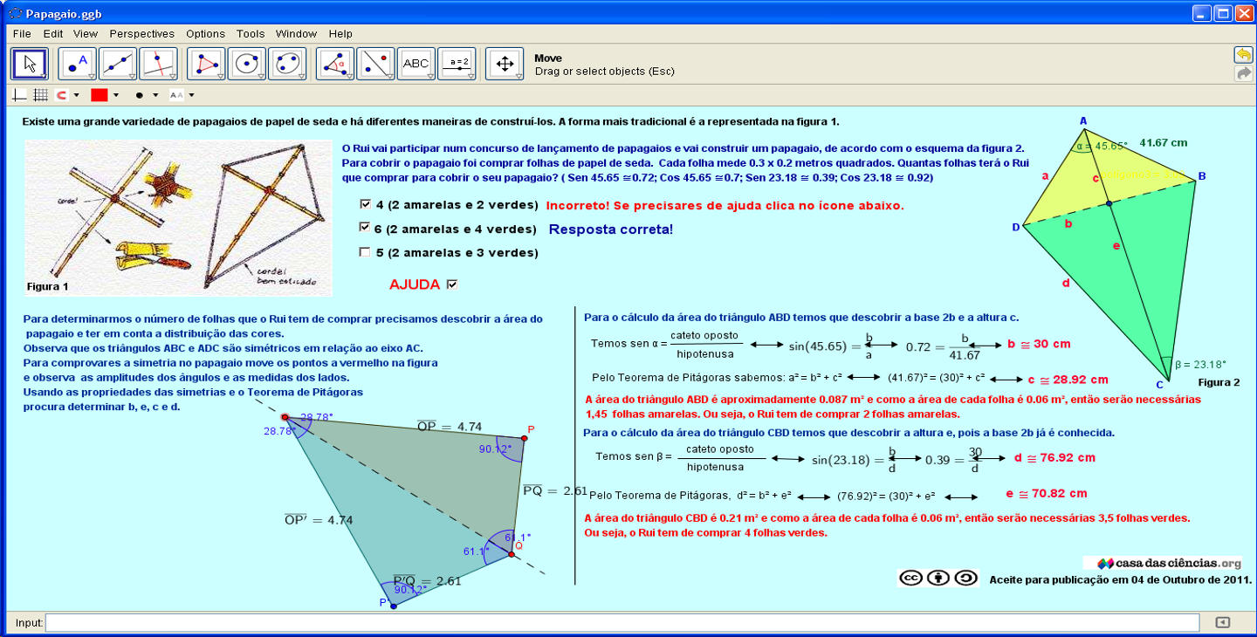Viewport: 1257px width, 637px height.
Task: Check the '5 (2 amarelas e 3 verdes)' checkbox
Action: coord(366,252)
